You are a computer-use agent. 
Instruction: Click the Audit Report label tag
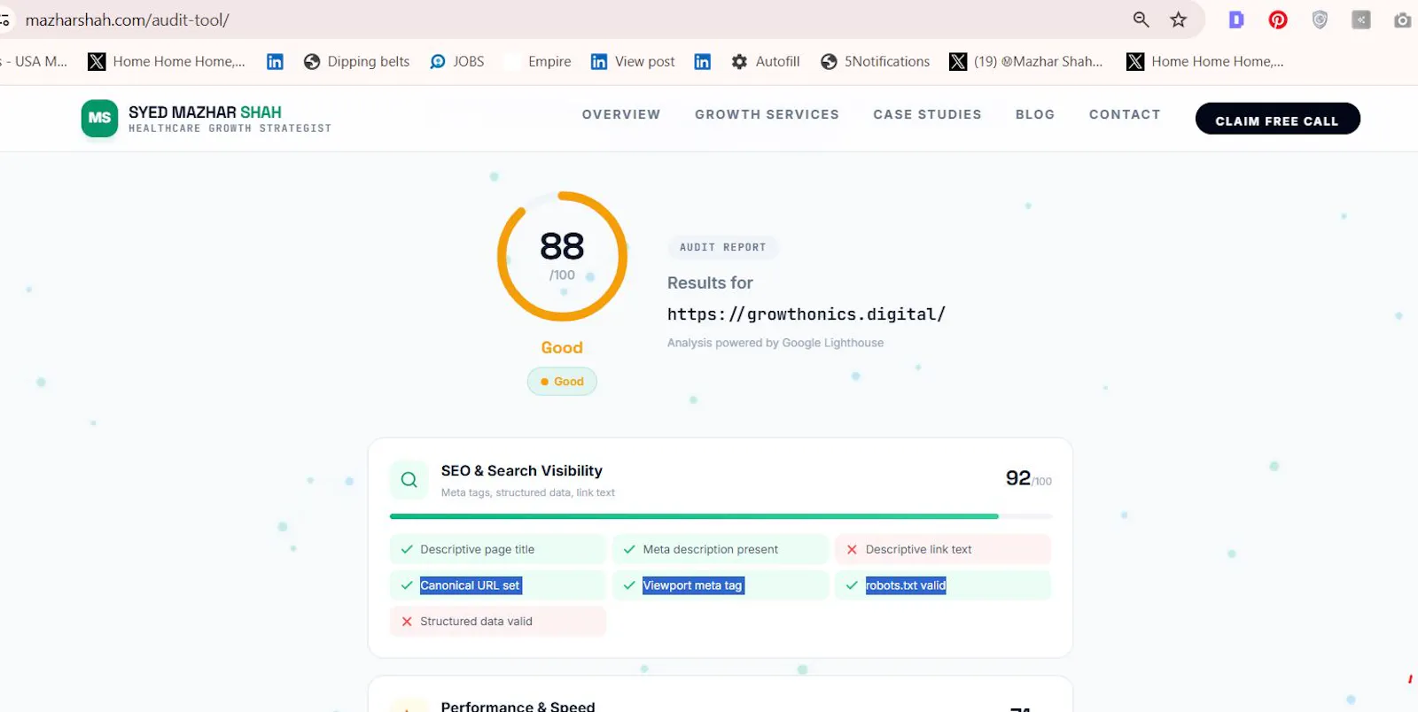tap(722, 247)
